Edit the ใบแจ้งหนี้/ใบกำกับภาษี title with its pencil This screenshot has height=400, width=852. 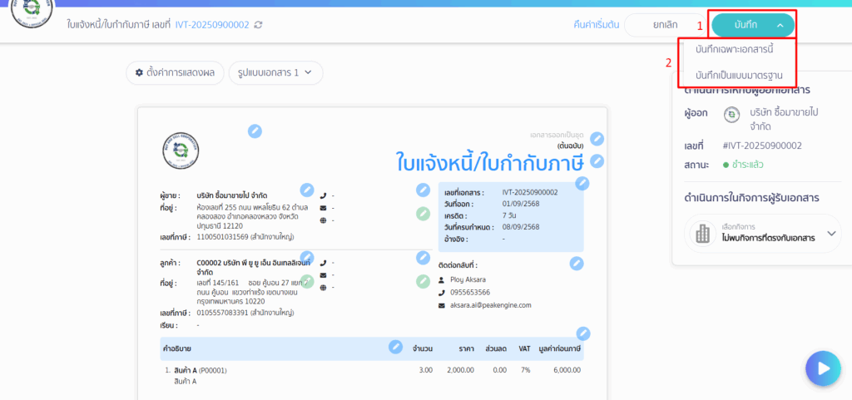[597, 161]
